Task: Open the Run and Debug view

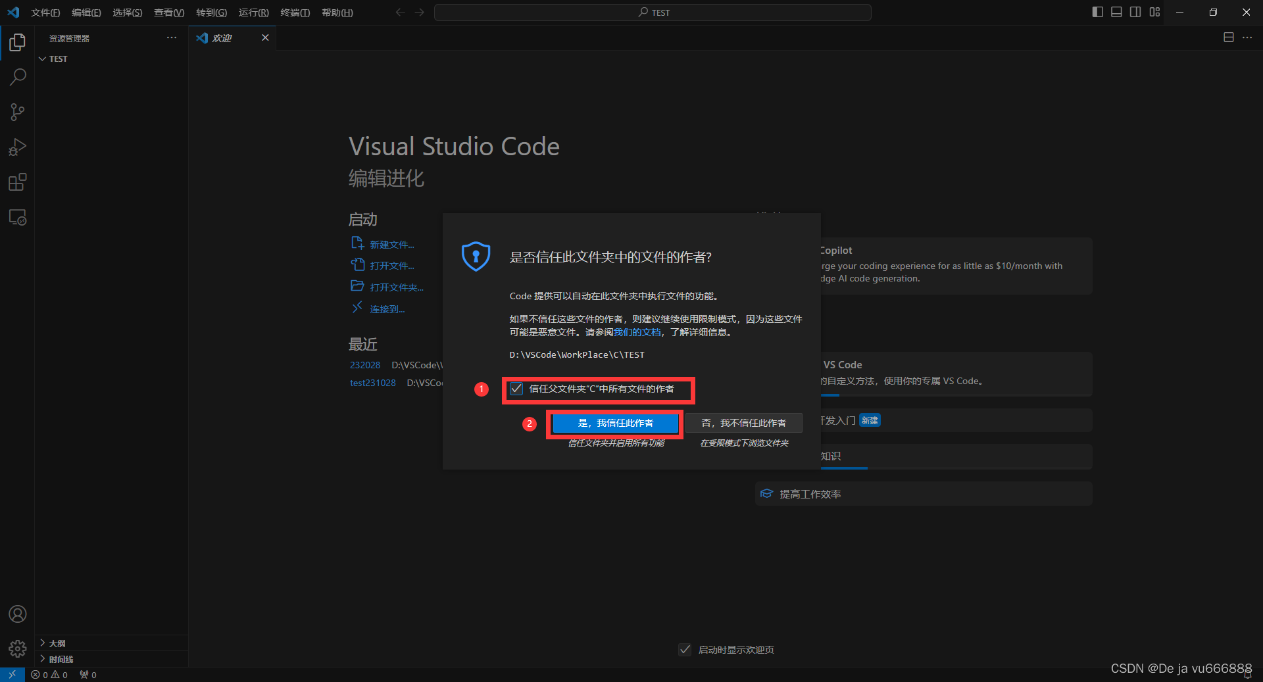Action: (x=17, y=147)
